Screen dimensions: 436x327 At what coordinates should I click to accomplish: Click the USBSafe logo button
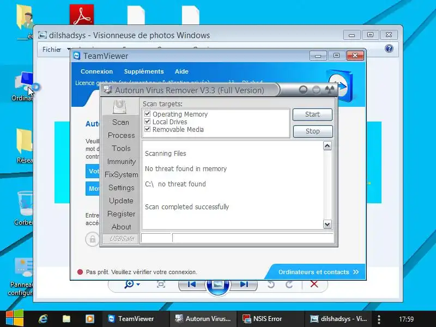pos(120,239)
